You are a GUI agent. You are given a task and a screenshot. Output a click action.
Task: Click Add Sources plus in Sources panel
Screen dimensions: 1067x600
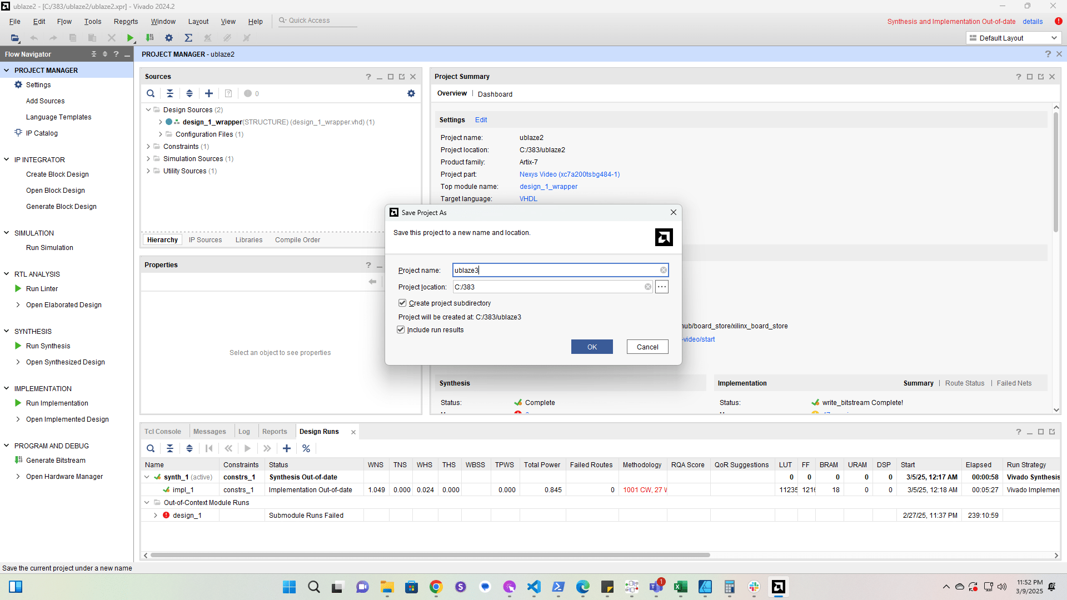point(209,93)
